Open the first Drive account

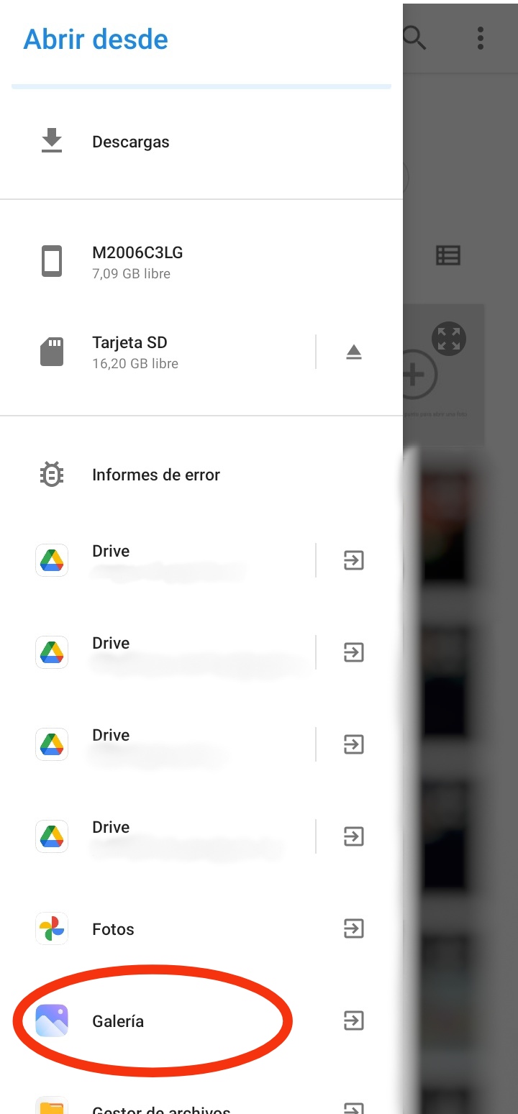[158, 560]
